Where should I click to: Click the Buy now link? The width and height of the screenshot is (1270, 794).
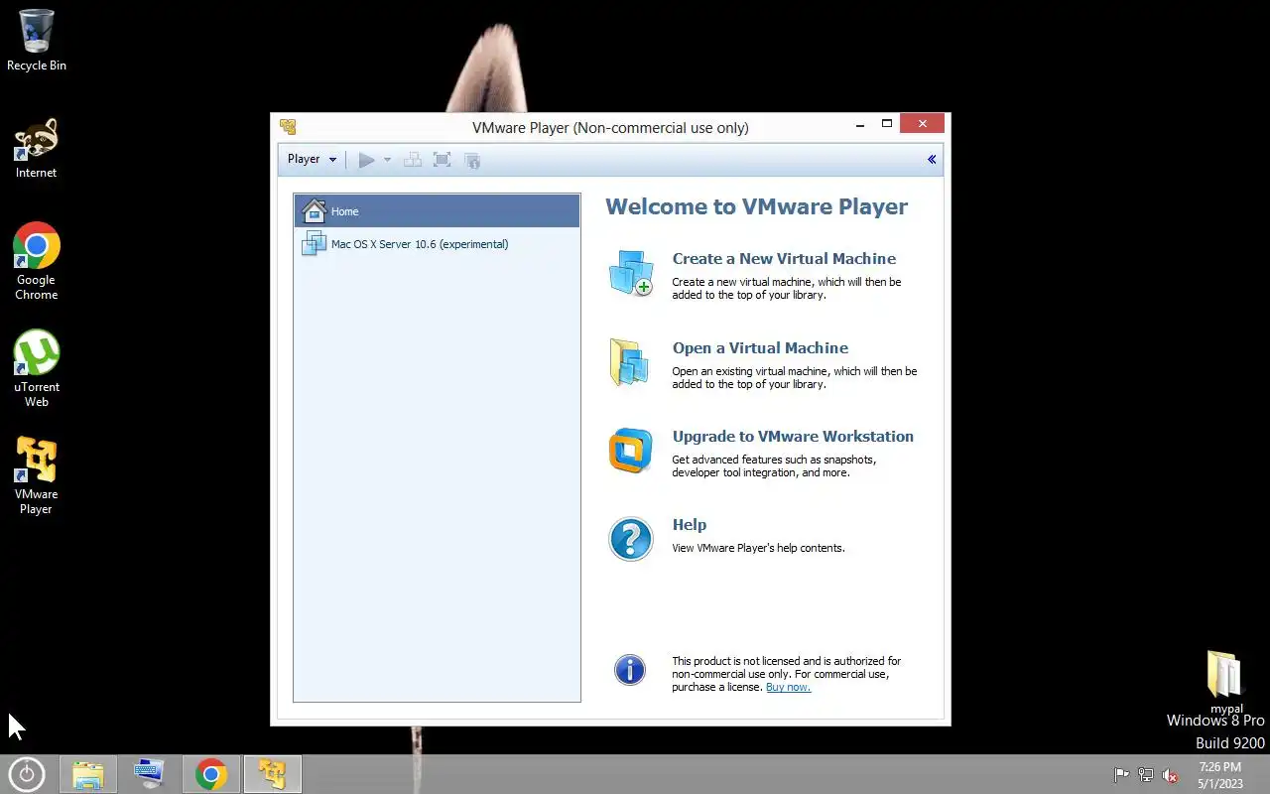coord(788,687)
